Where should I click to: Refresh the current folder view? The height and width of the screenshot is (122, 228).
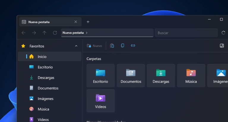coord(55,33)
